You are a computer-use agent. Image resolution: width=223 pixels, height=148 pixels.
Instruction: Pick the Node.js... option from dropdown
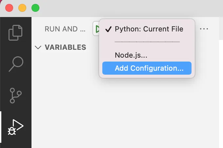pyautogui.click(x=131, y=55)
